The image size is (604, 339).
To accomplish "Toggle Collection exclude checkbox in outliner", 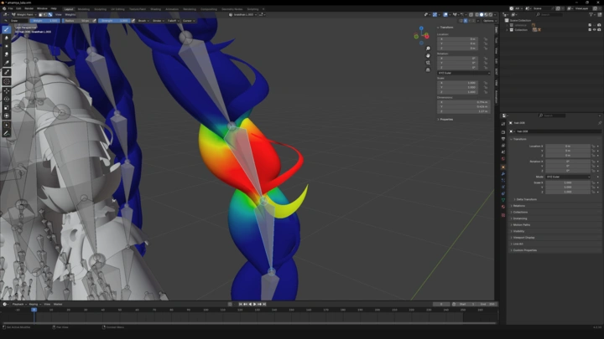I will click(x=590, y=29).
